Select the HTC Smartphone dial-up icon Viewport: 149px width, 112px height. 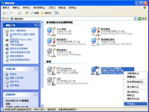(51, 71)
